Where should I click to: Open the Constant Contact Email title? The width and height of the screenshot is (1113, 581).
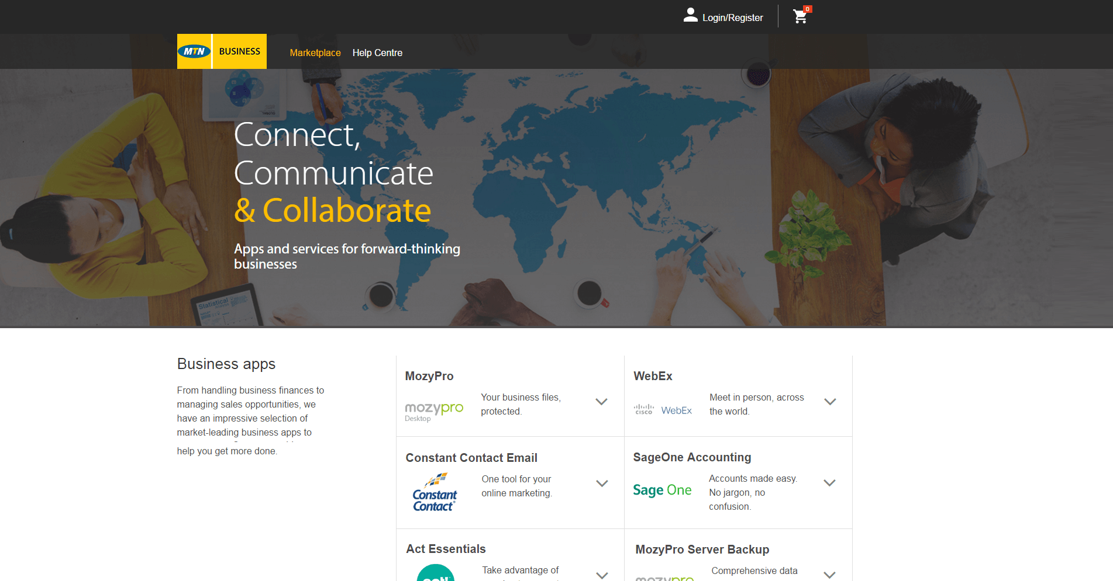[471, 458]
